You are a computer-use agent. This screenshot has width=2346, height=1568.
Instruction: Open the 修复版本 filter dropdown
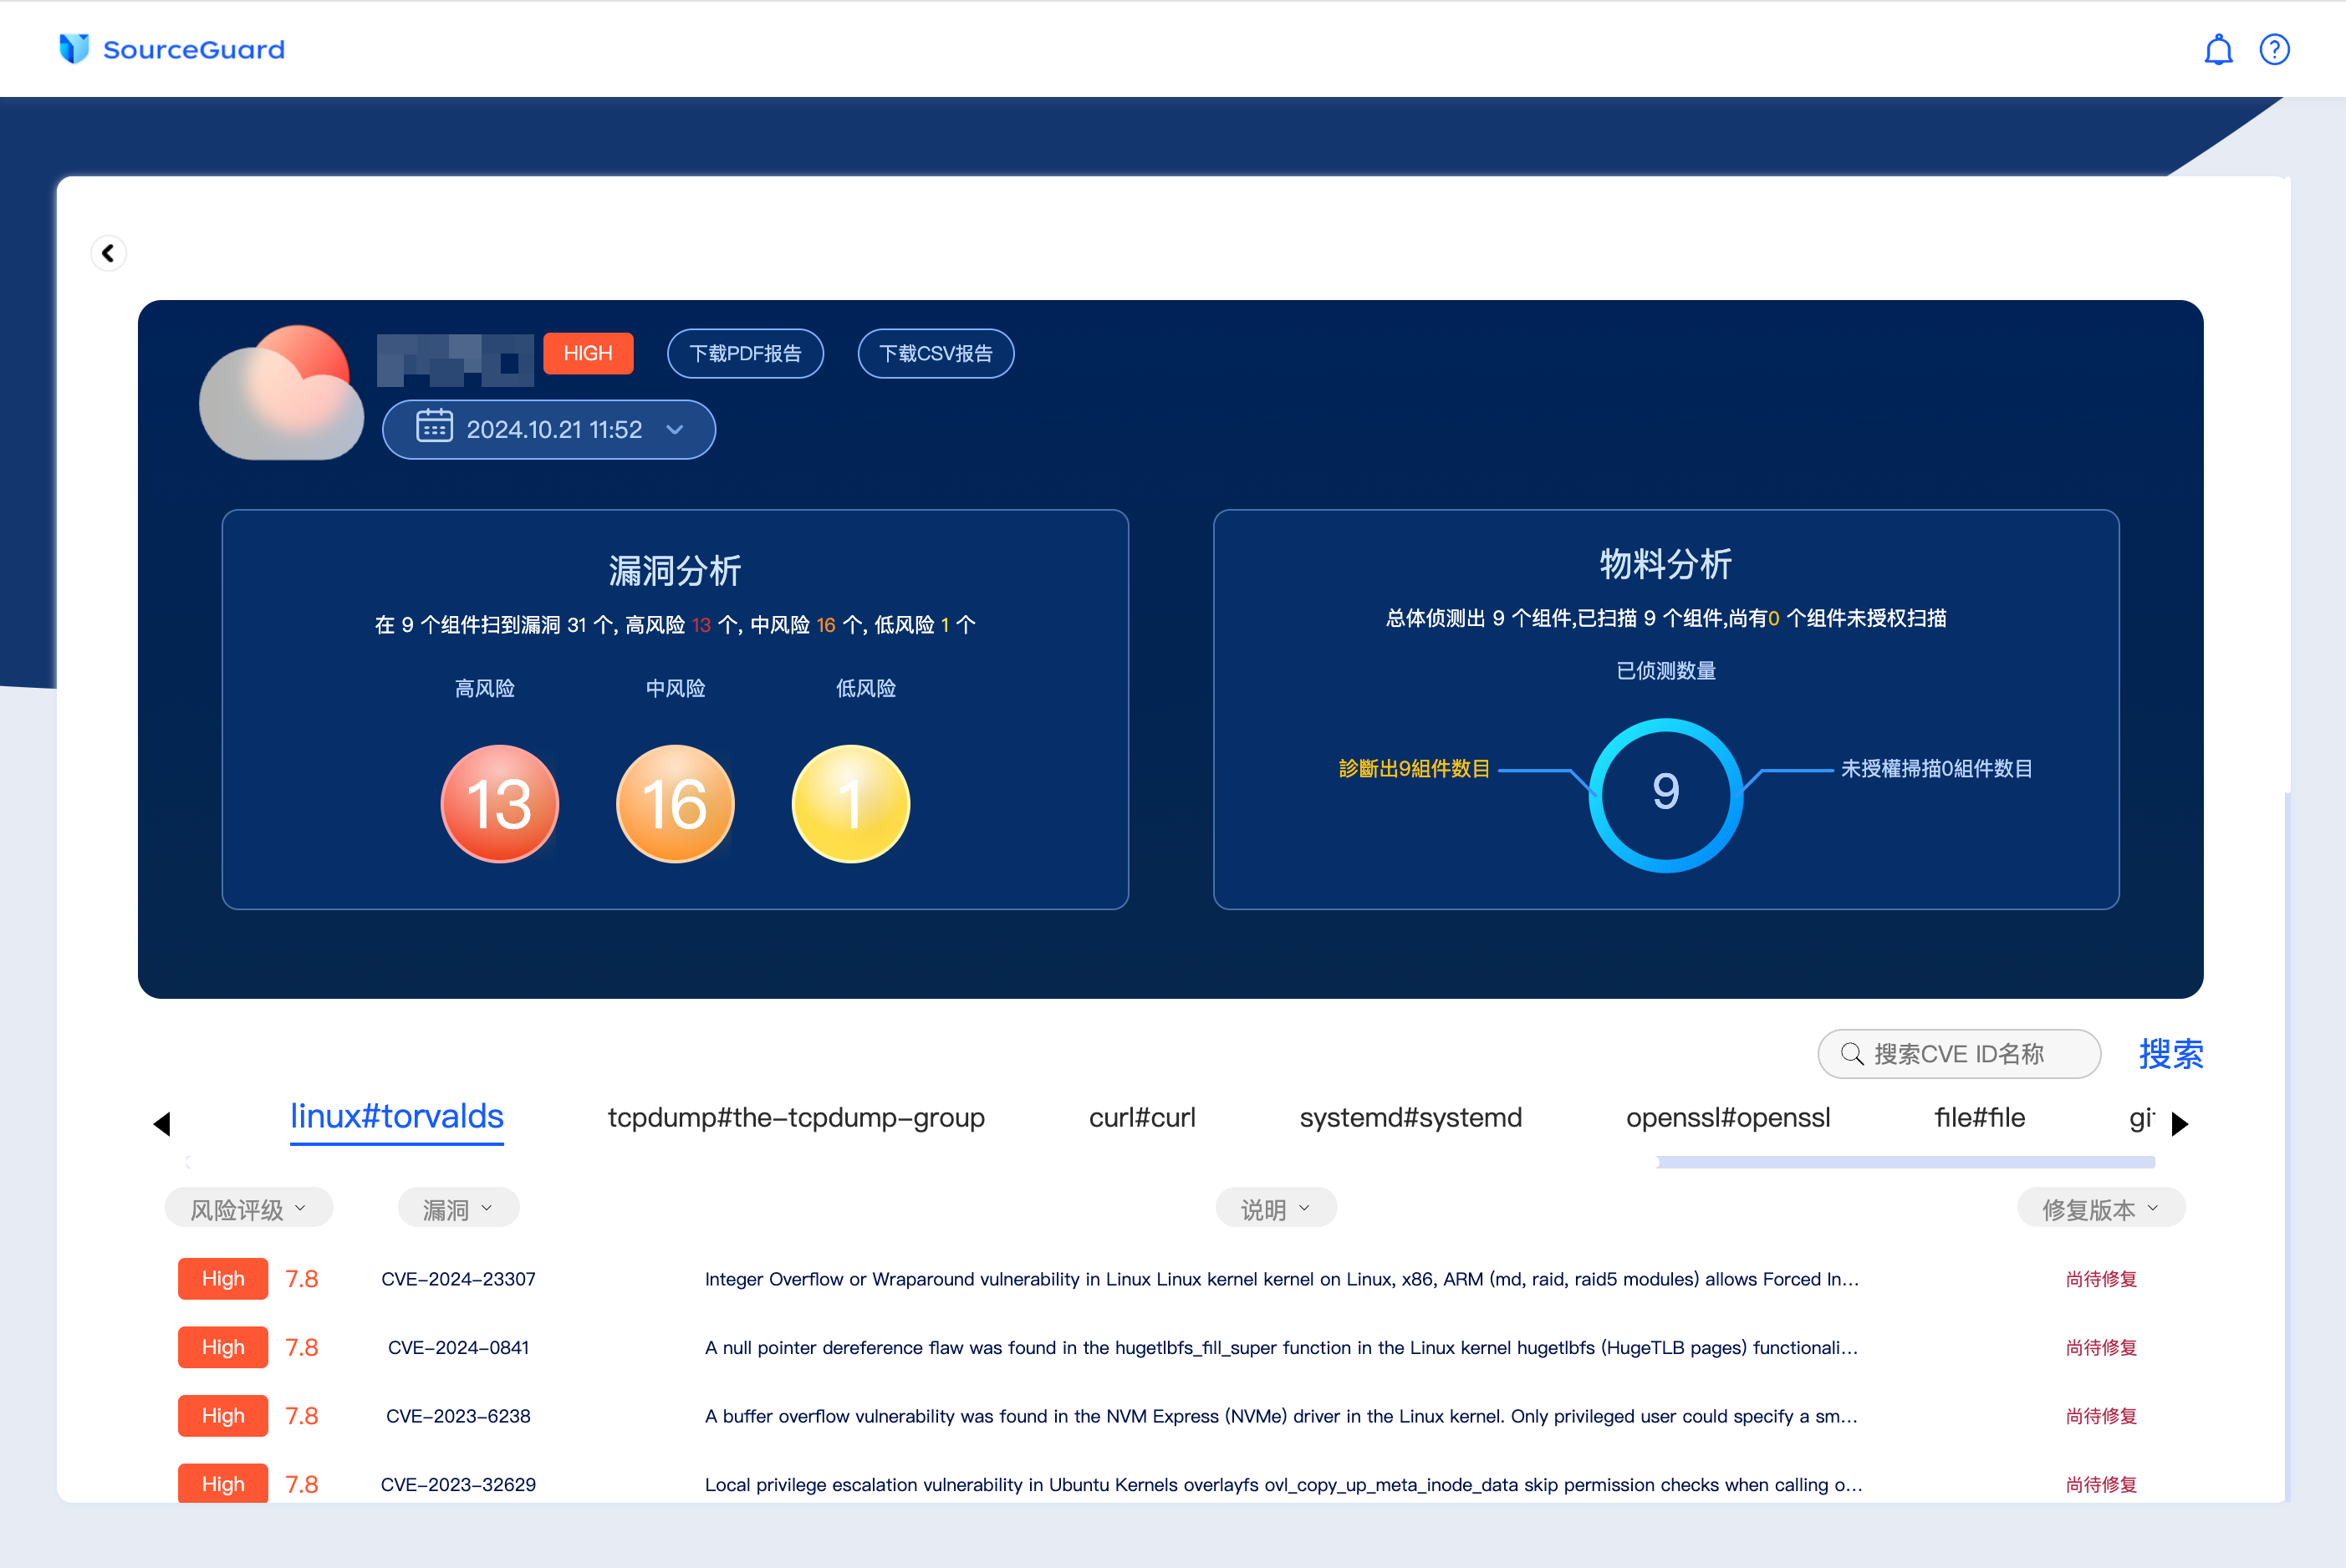click(x=2099, y=1207)
